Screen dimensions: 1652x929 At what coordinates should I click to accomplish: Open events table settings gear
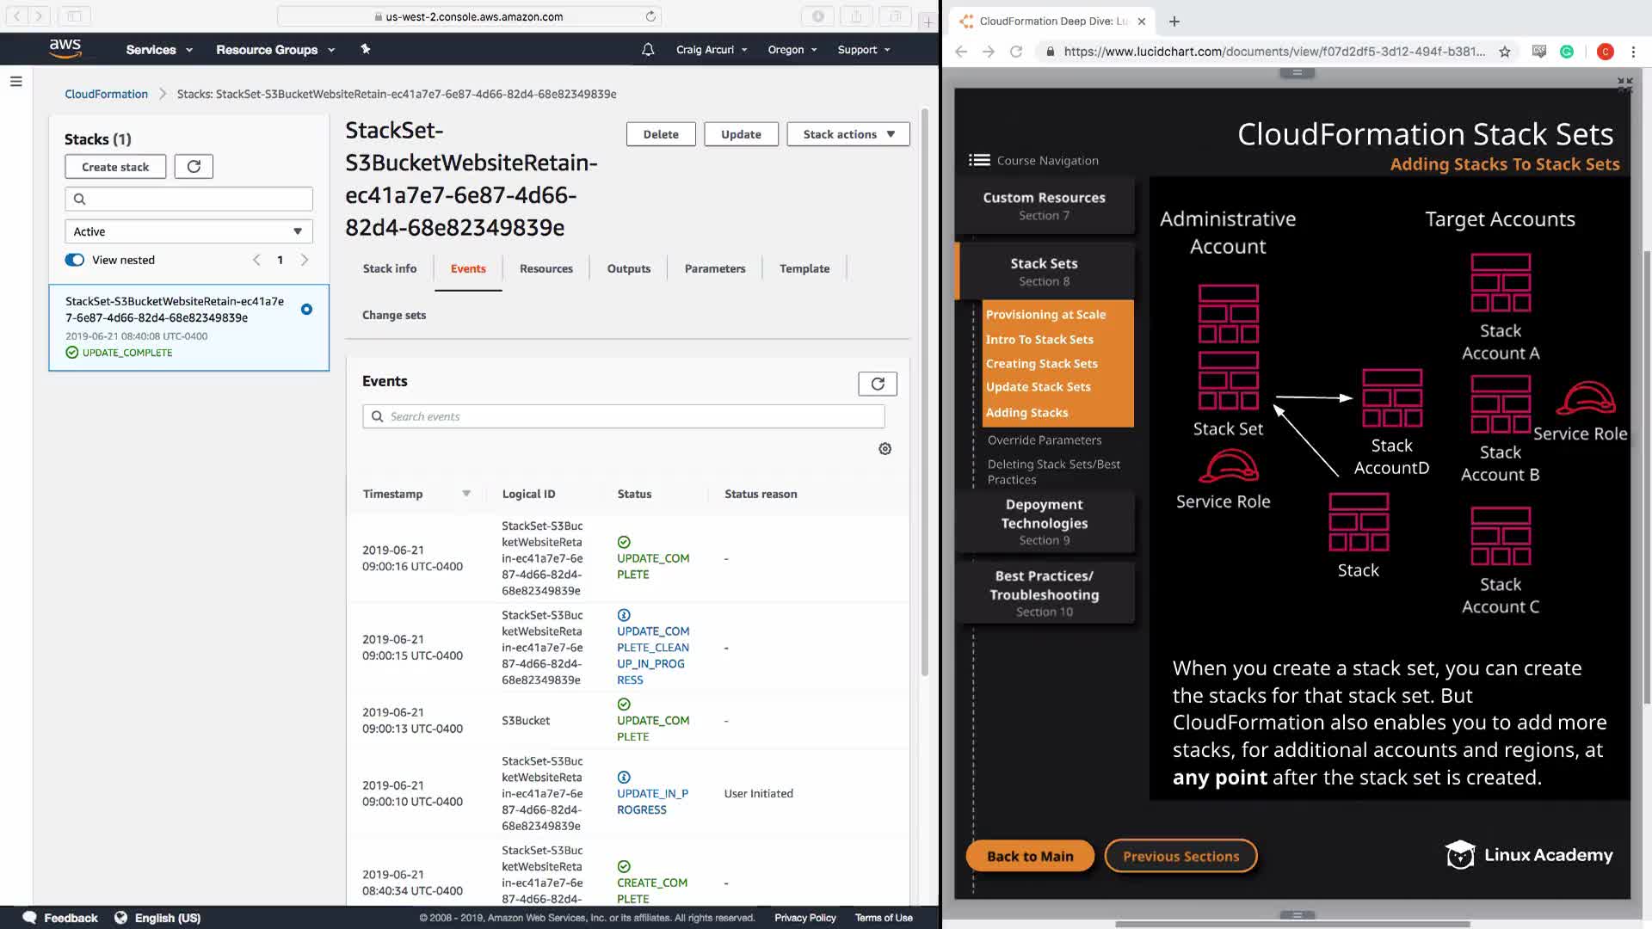tap(885, 449)
